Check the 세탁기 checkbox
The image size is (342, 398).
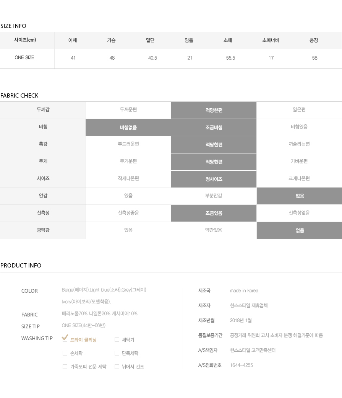click(117, 339)
